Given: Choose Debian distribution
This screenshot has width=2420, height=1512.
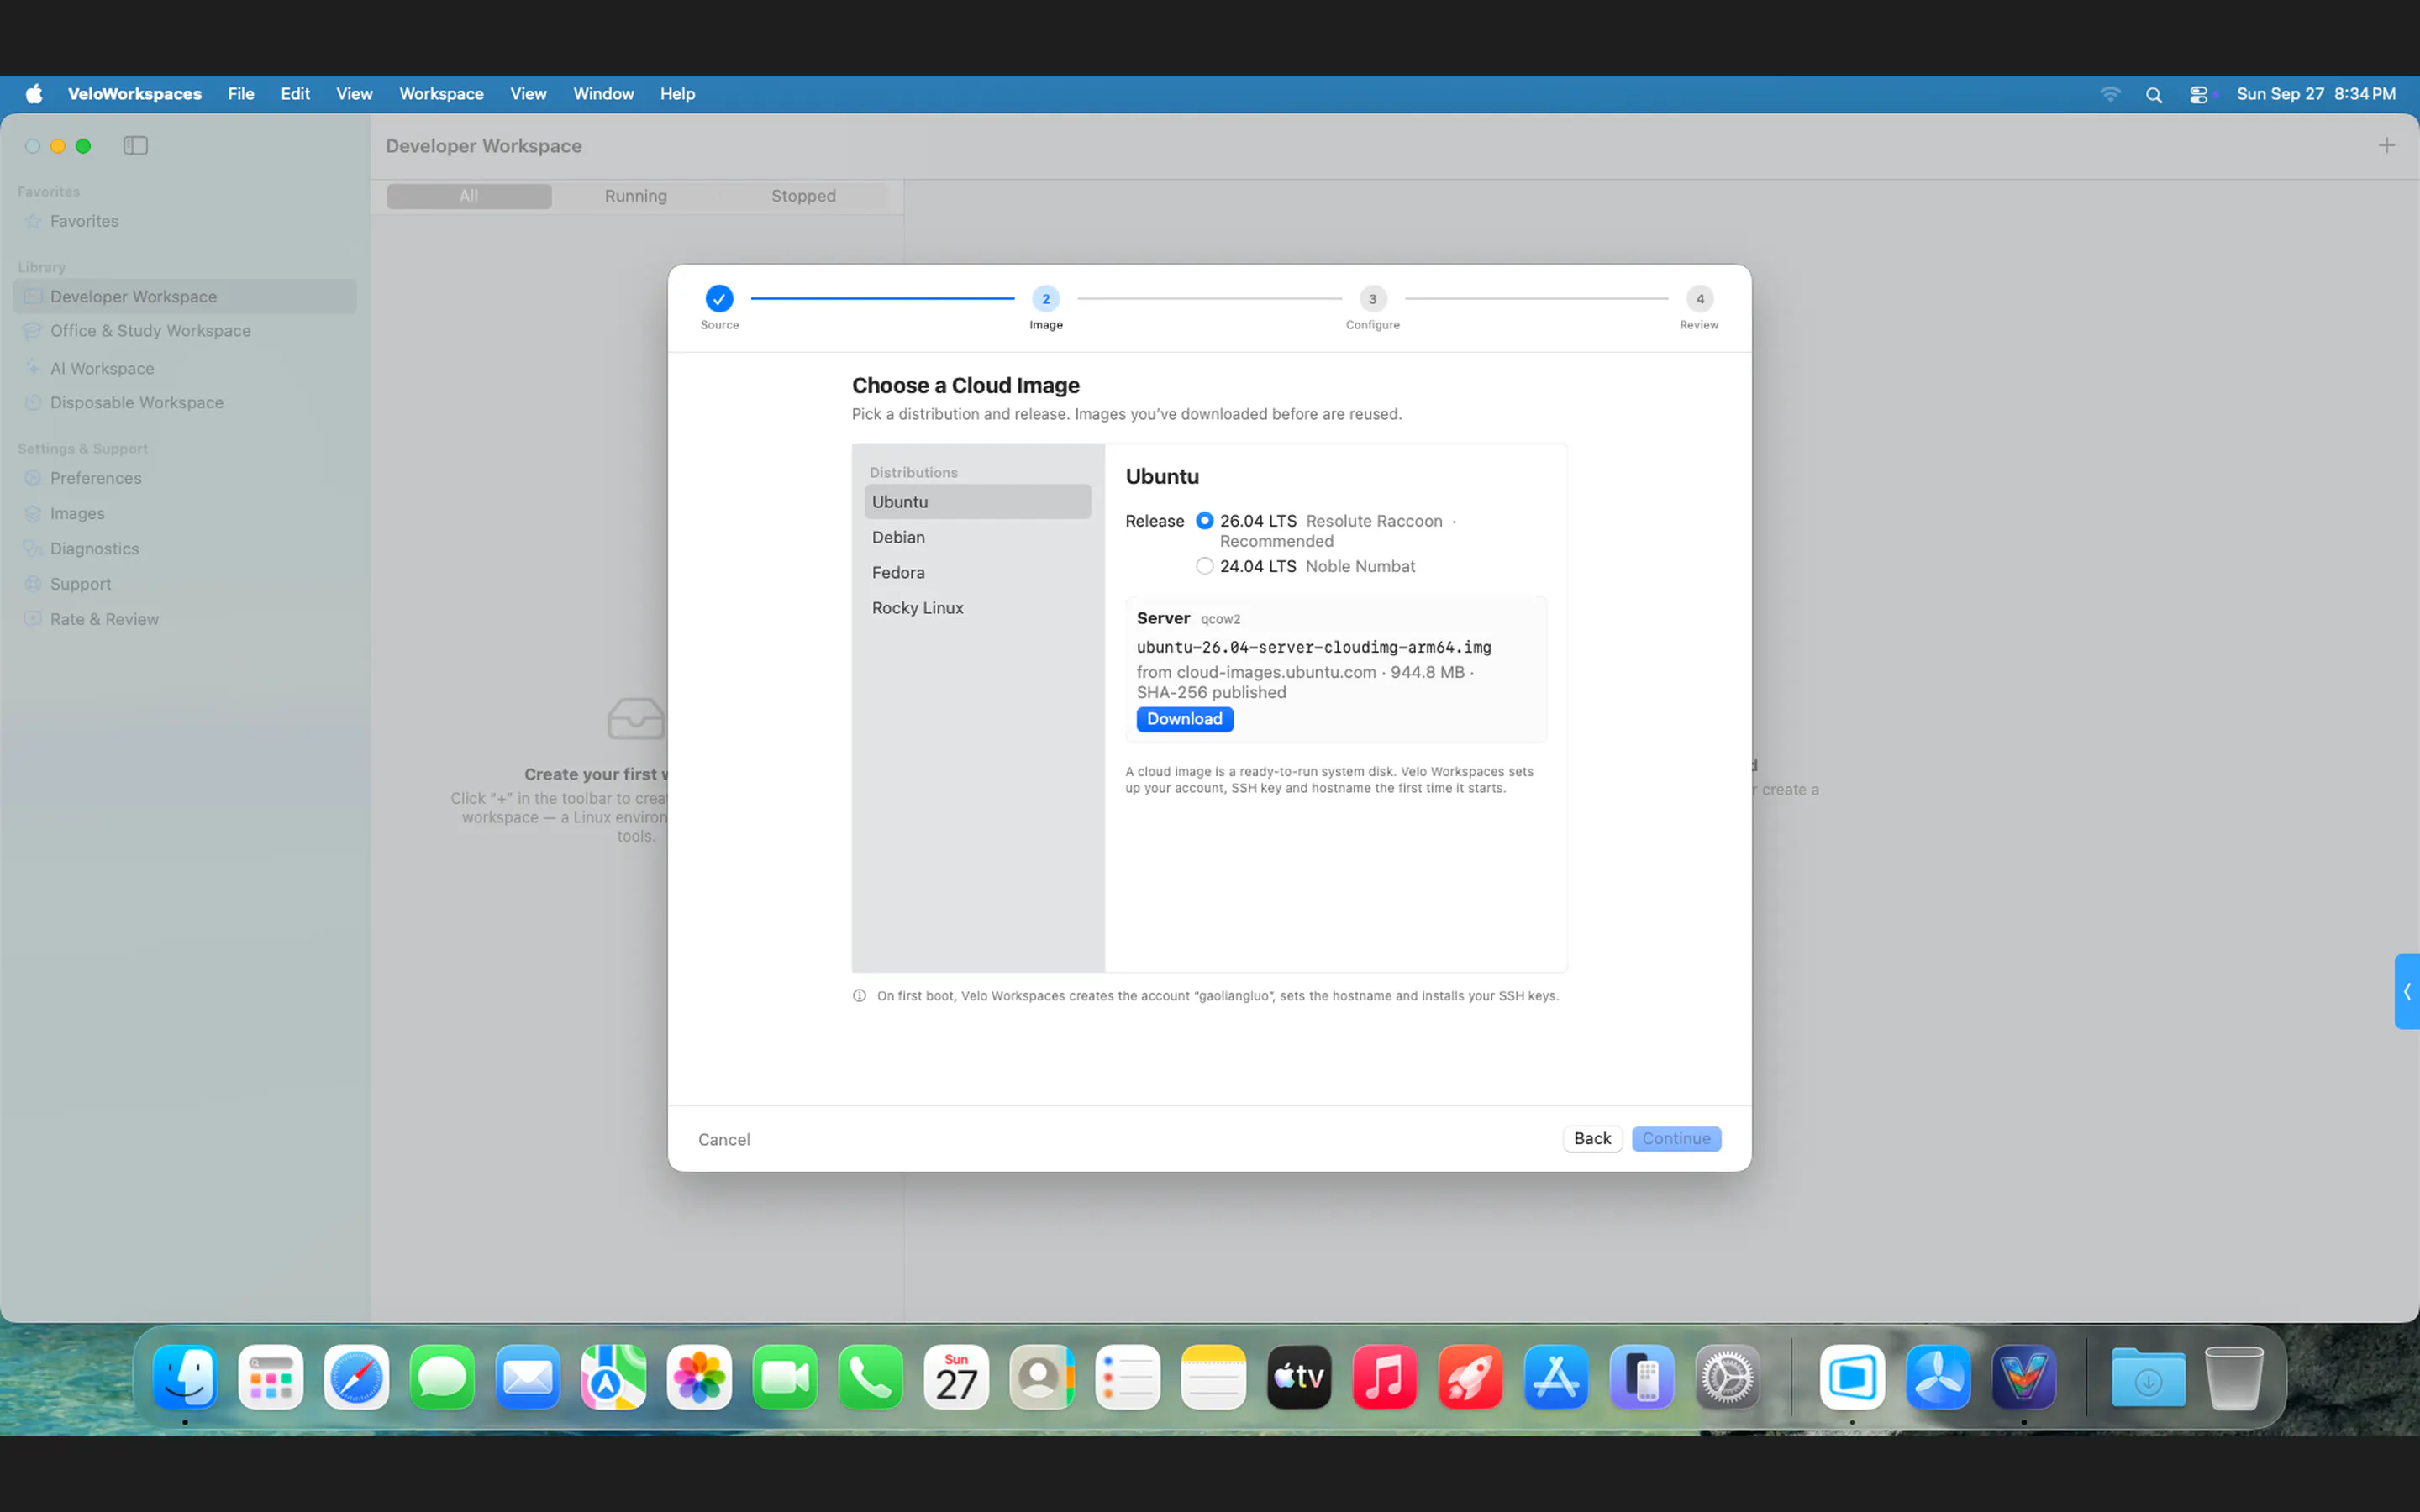Looking at the screenshot, I should point(977,537).
